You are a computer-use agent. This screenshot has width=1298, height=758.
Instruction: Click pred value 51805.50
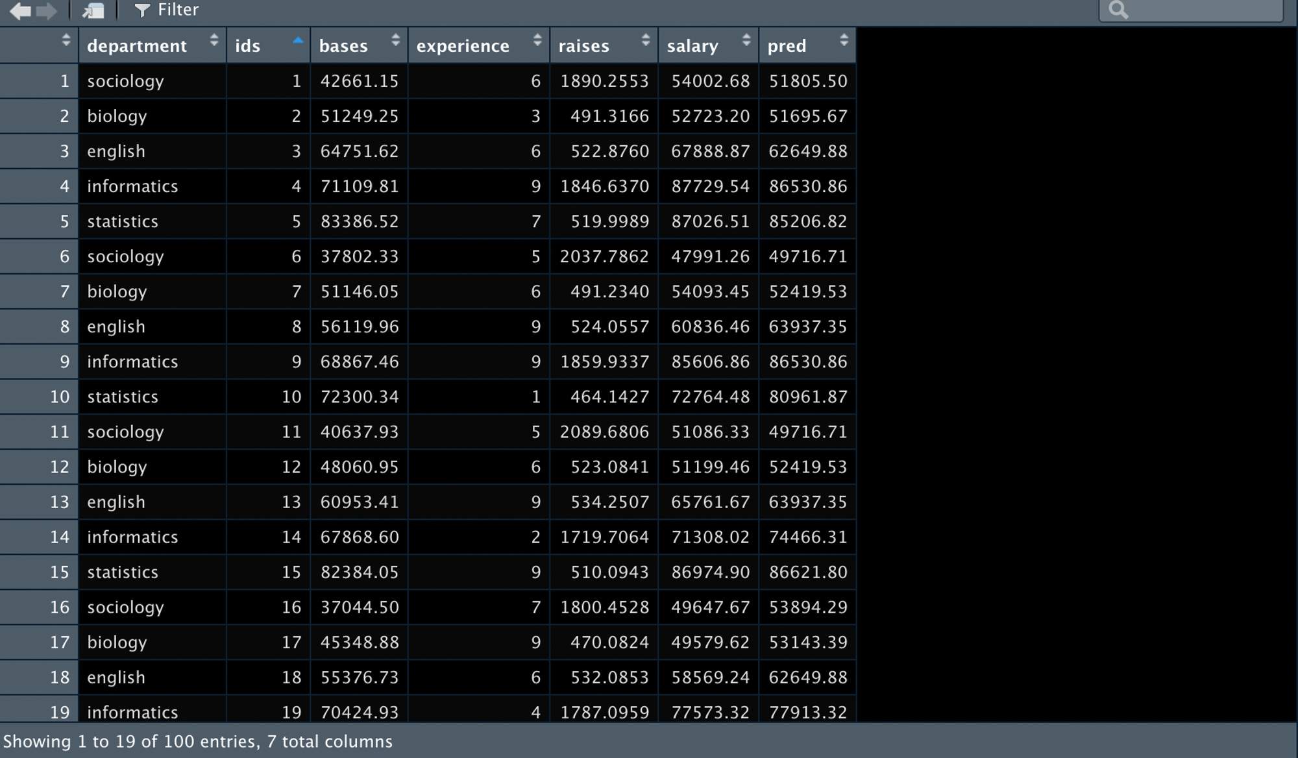807,81
